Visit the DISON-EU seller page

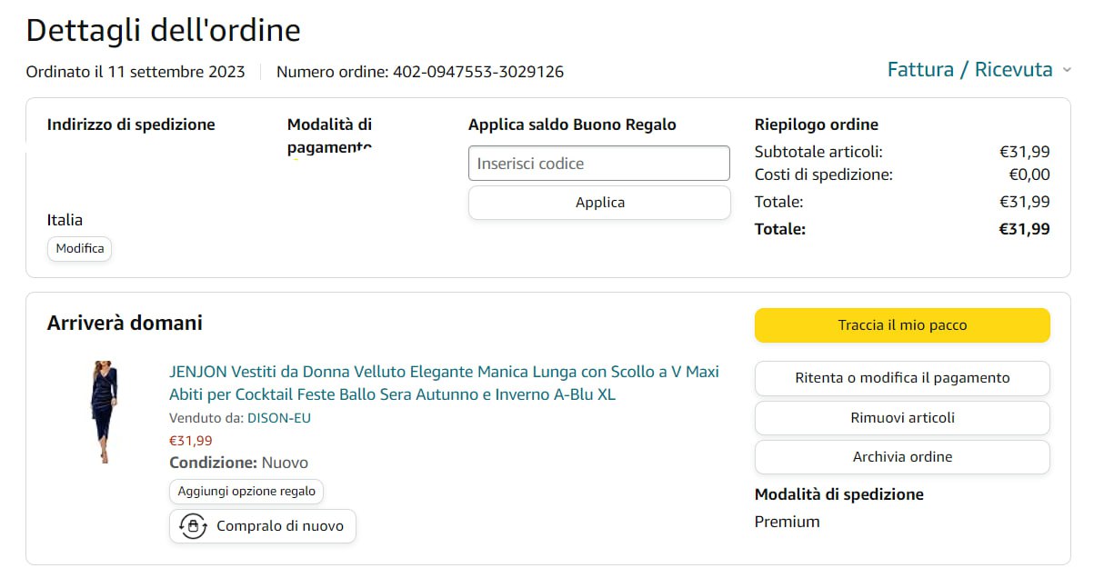pyautogui.click(x=279, y=418)
